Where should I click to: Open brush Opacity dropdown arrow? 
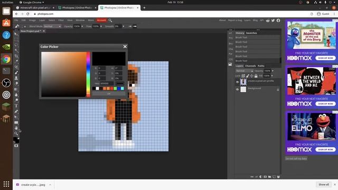[x=82, y=26]
